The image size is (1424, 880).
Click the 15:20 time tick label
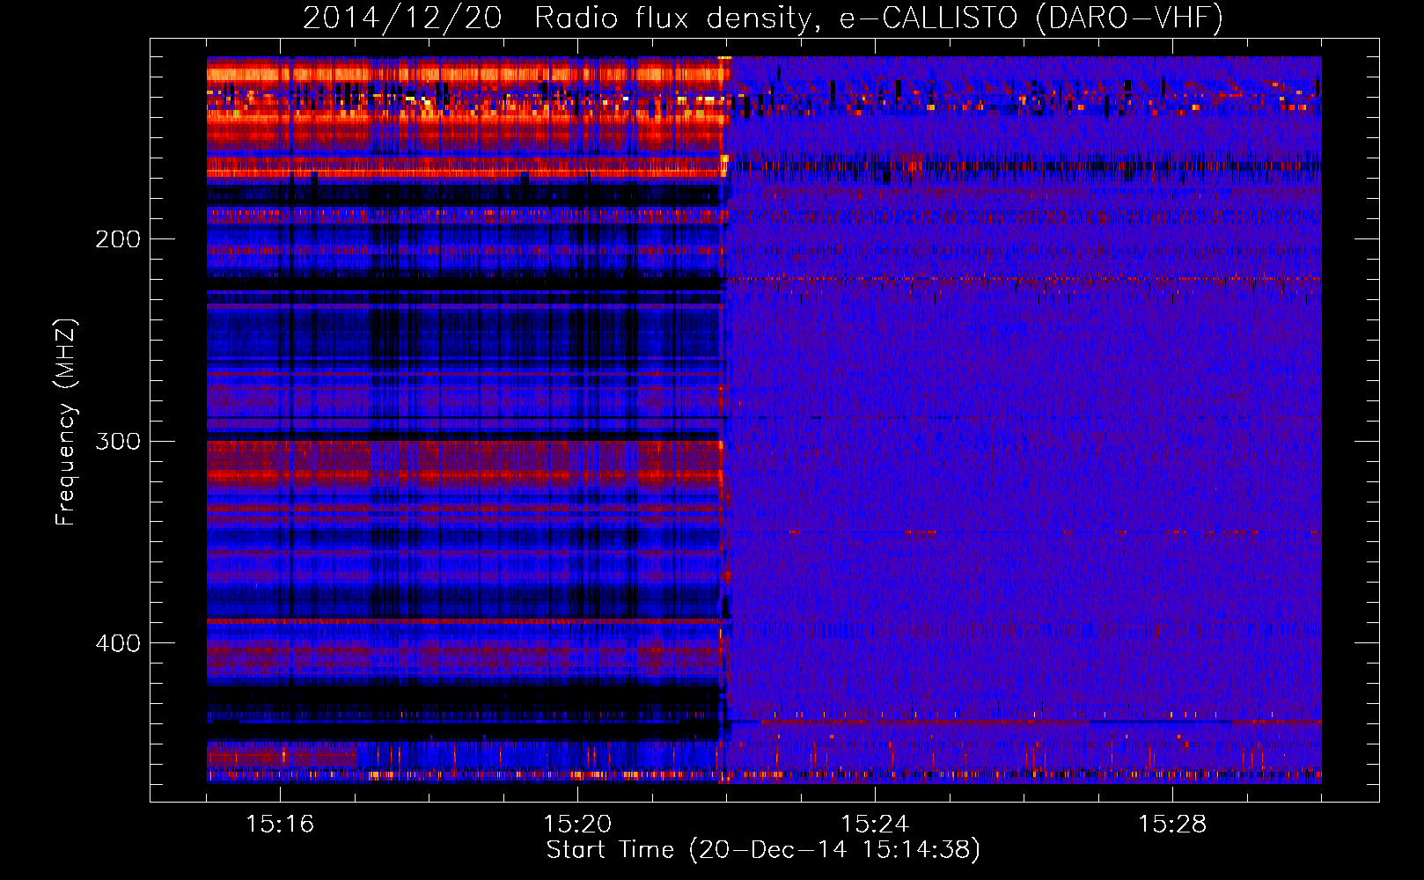point(577,824)
